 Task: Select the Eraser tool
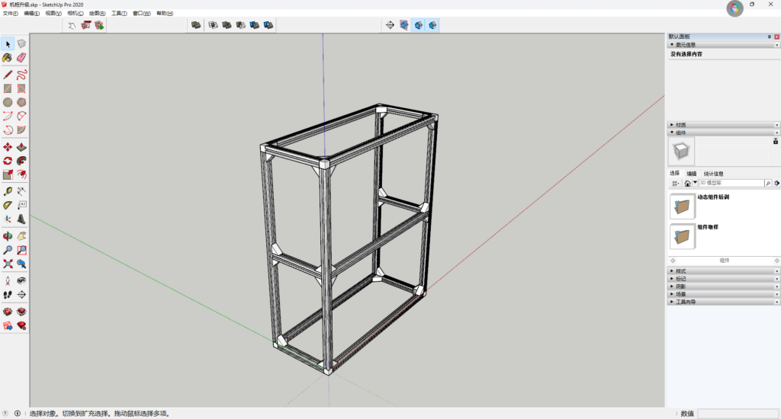tap(21, 58)
